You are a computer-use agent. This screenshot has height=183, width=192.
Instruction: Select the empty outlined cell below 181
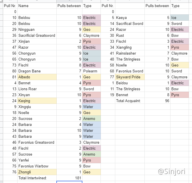click(69, 182)
